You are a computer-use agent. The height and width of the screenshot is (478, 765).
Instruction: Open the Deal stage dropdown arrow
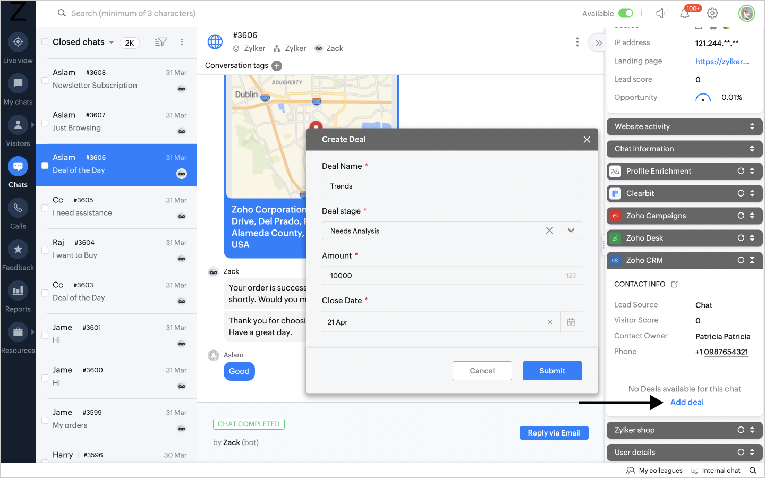pyautogui.click(x=571, y=231)
